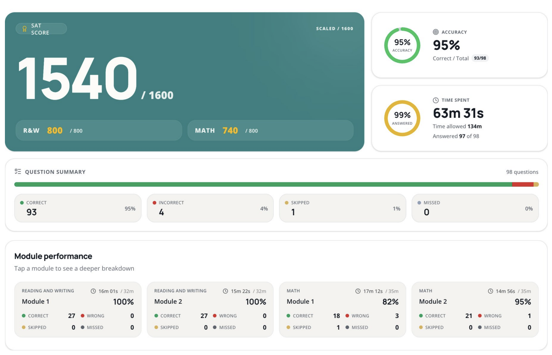Select the Skipped 1 summary card
The height and width of the screenshot is (355, 552).
coord(343,208)
